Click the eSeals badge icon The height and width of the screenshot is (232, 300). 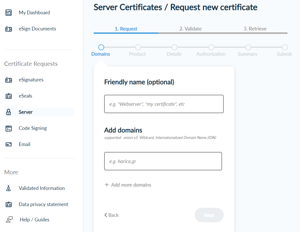click(9, 96)
